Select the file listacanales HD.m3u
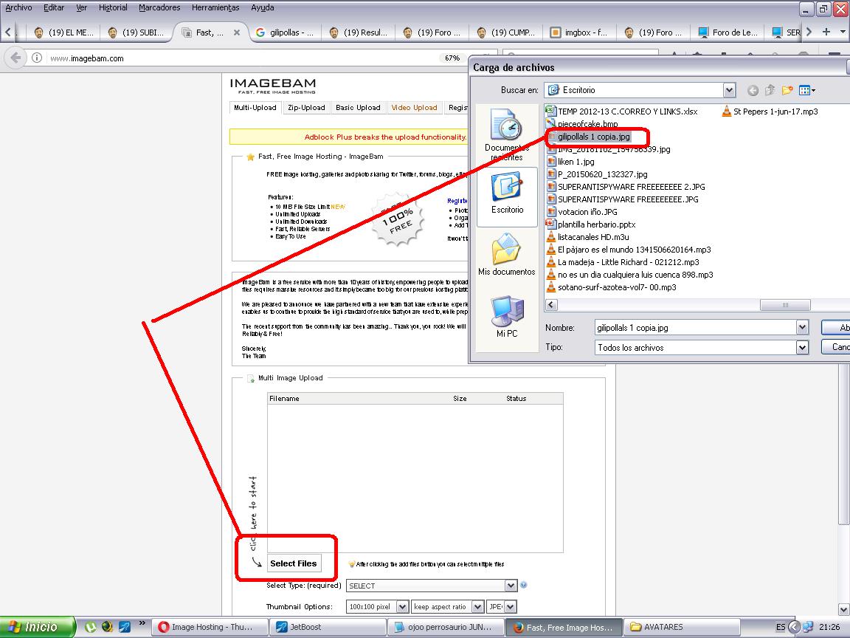This screenshot has width=850, height=638. click(x=587, y=237)
